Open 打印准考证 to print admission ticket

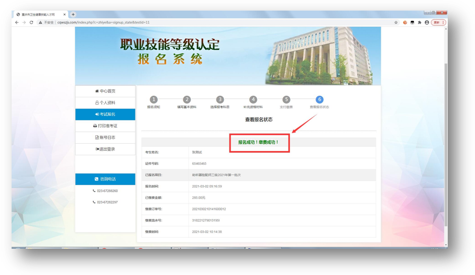pyautogui.click(x=105, y=126)
